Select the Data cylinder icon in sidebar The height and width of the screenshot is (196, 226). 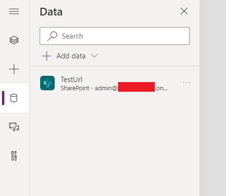click(x=14, y=98)
